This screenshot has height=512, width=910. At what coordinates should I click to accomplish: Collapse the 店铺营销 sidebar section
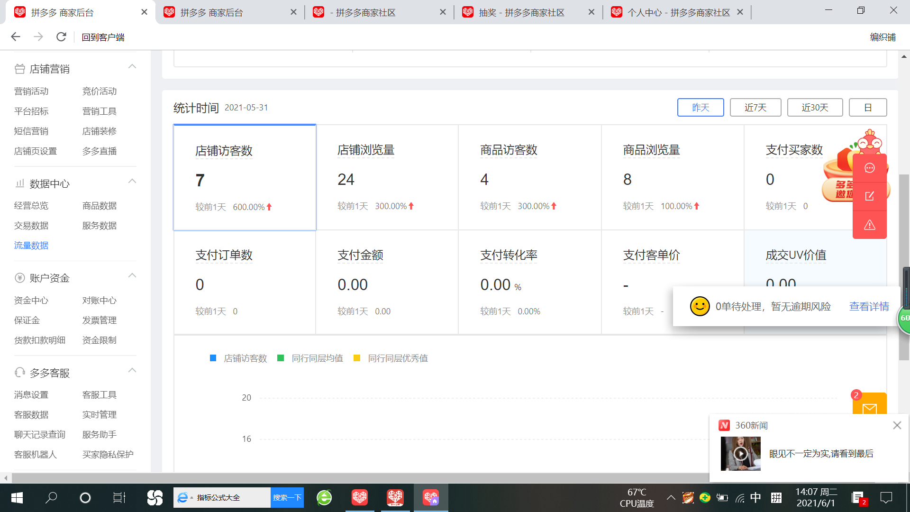tap(132, 66)
